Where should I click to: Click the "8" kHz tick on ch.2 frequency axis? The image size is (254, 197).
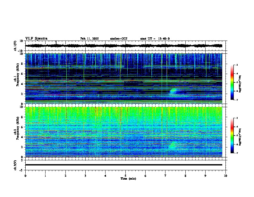click(22, 117)
